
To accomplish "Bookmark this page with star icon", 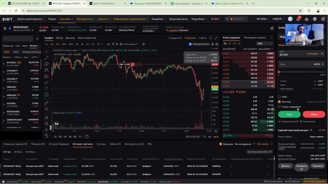I will pyautogui.click(x=300, y=11).
